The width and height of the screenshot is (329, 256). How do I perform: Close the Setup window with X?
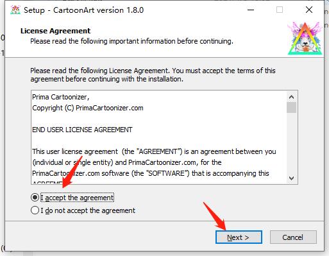309,10
